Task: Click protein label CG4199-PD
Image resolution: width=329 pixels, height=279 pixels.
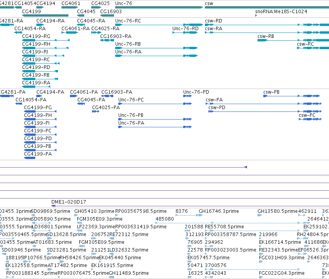Action: 38,139
